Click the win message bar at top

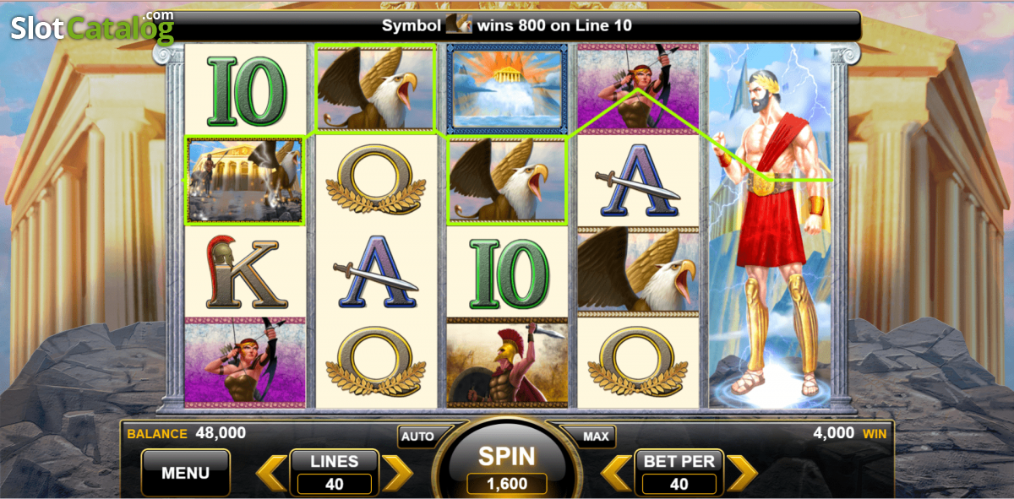pyautogui.click(x=507, y=25)
